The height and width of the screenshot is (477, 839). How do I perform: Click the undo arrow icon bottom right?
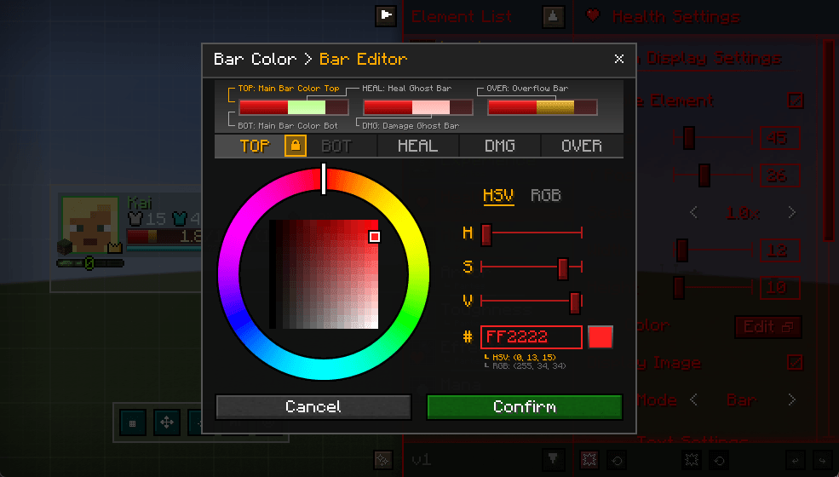[795, 461]
